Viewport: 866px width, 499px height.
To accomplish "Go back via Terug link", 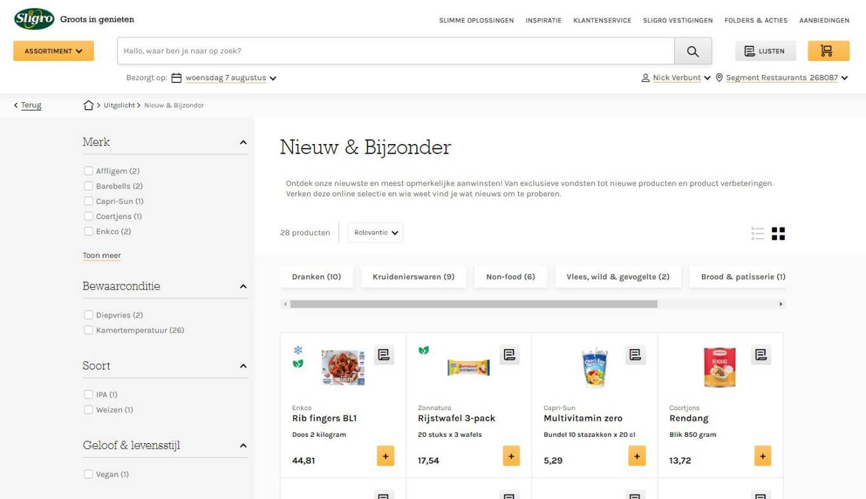I will click(31, 105).
